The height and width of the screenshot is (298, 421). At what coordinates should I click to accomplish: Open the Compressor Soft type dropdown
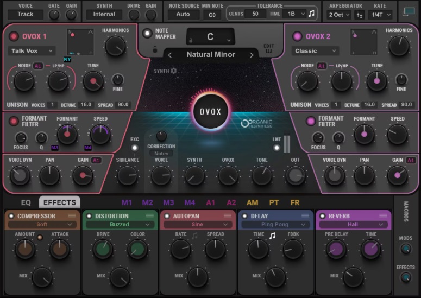coord(42,225)
